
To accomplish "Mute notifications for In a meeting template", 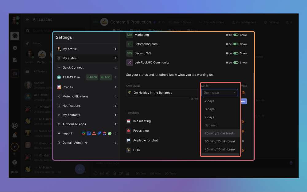I will tap(243, 121).
